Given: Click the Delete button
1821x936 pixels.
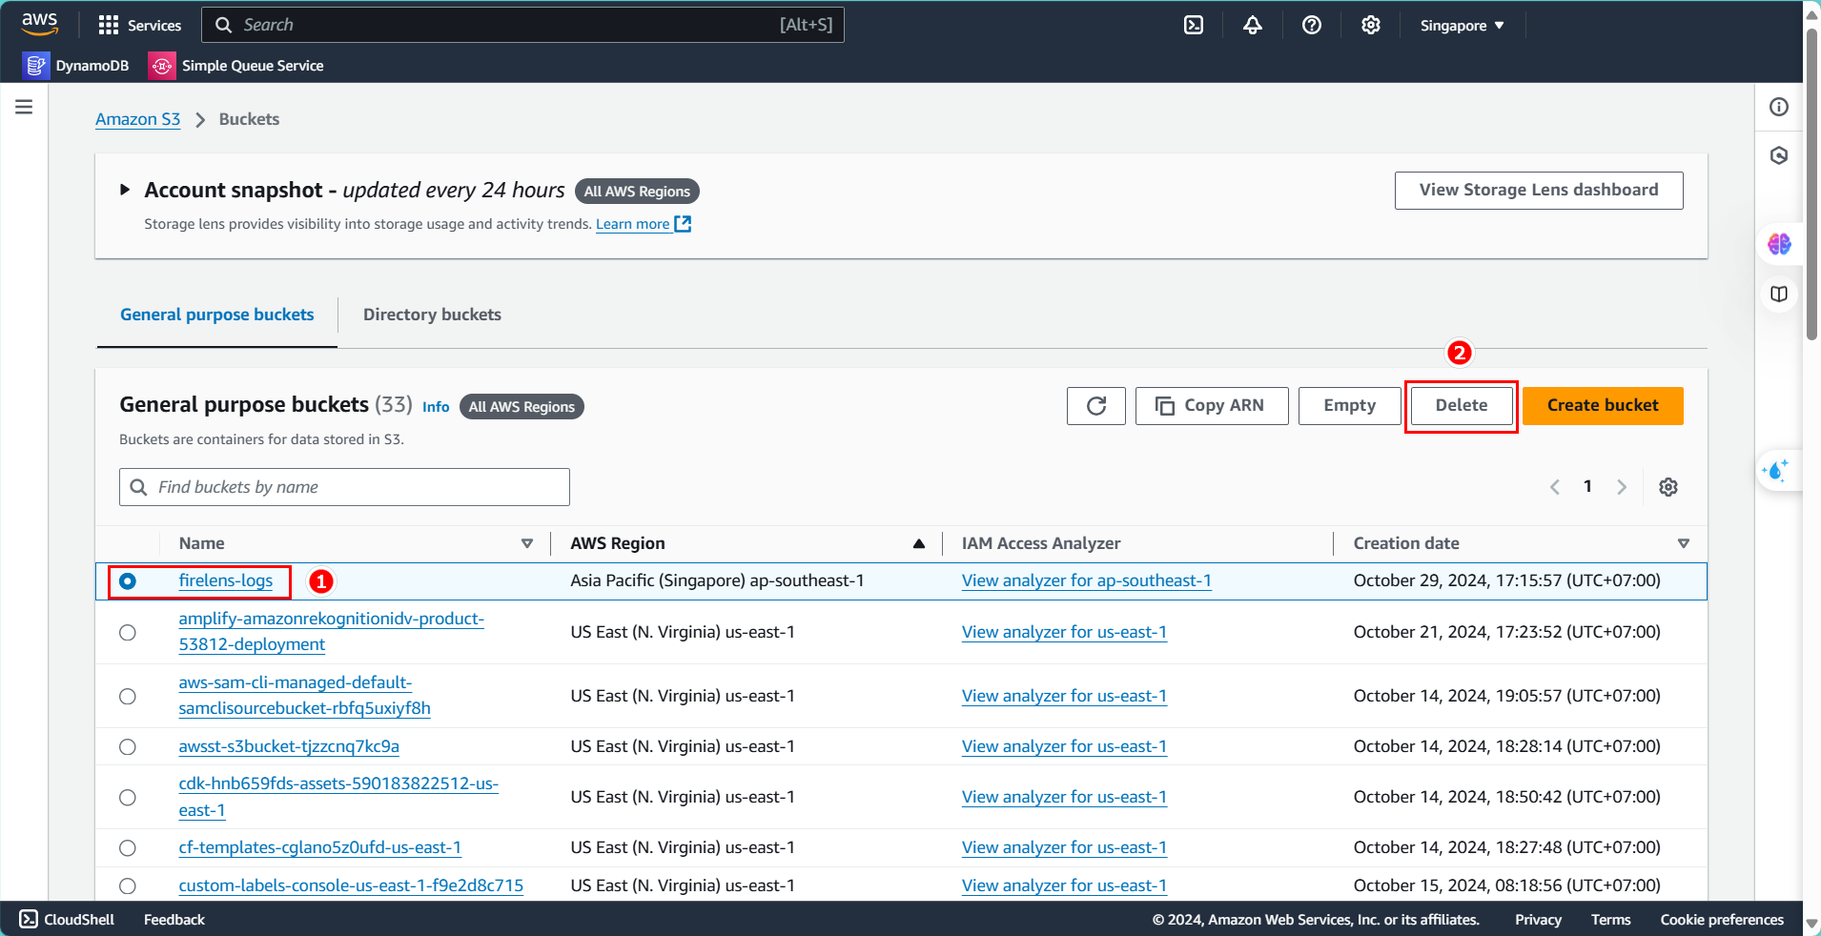Looking at the screenshot, I should (x=1462, y=406).
